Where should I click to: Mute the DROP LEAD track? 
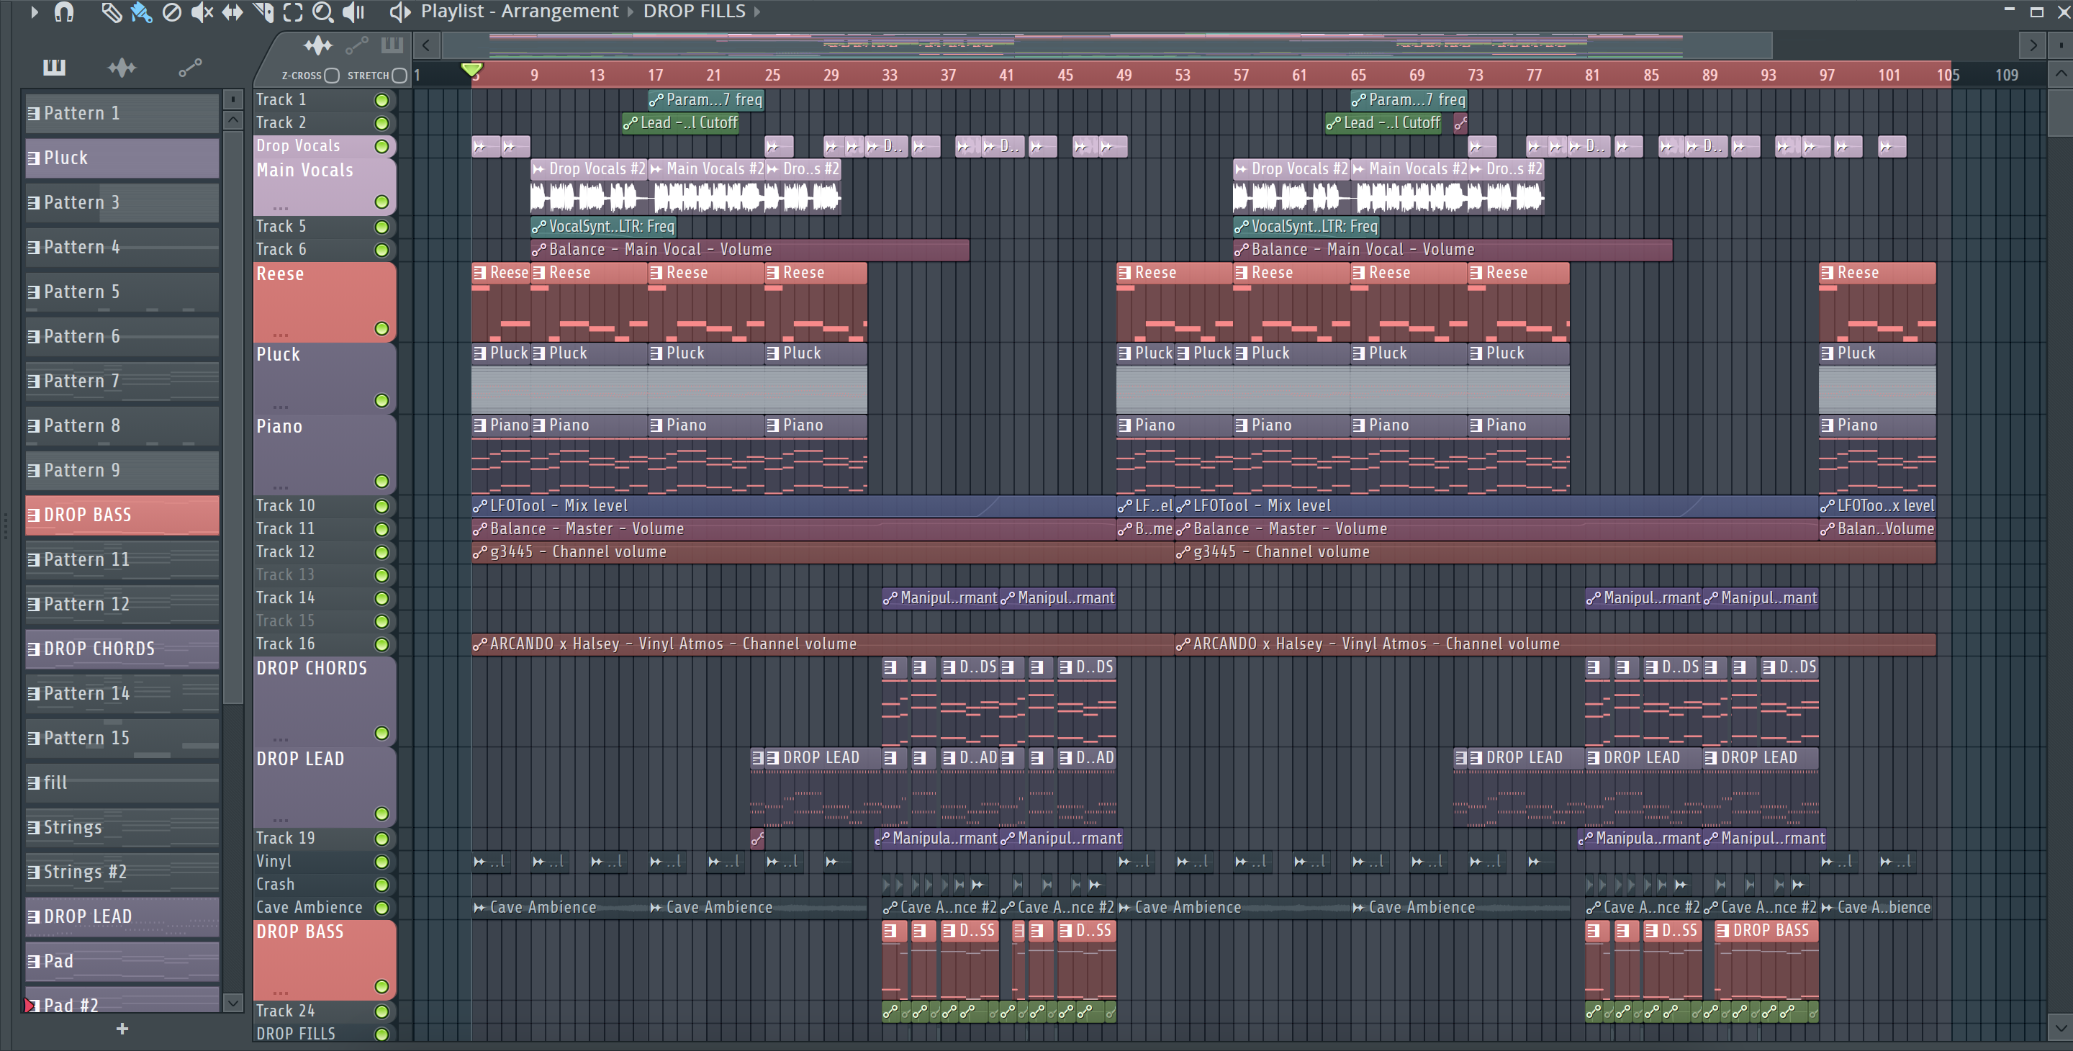pyautogui.click(x=381, y=813)
